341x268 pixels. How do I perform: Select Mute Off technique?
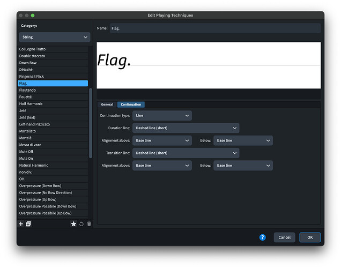pyautogui.click(x=53, y=152)
